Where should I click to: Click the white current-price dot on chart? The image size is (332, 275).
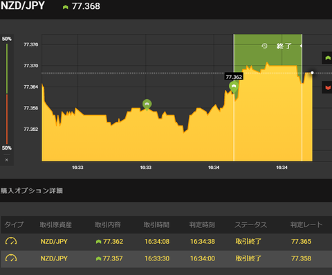point(312,73)
